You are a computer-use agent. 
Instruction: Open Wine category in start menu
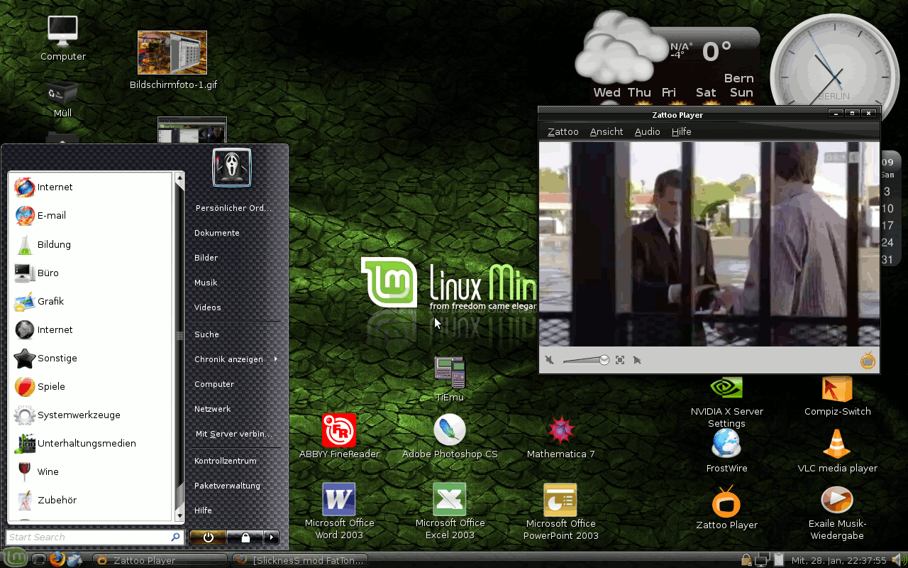[91, 471]
